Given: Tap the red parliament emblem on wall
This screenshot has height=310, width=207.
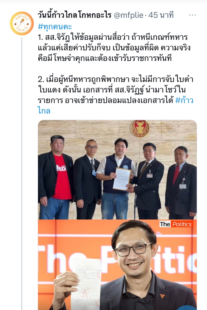Looking at the screenshot, I should point(139,129).
